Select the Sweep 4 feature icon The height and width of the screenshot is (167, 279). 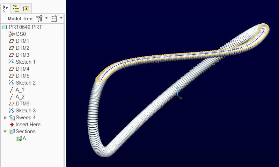pos(12,118)
